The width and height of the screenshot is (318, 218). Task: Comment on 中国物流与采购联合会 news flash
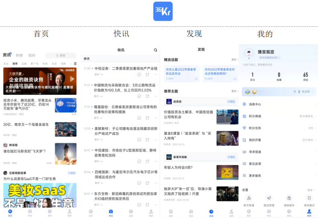click(x=139, y=96)
